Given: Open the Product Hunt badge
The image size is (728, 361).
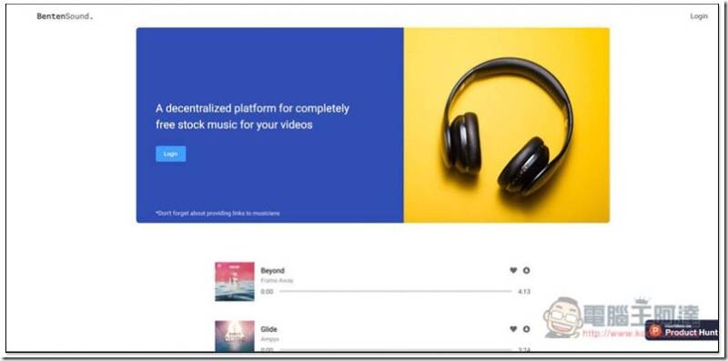Looking at the screenshot, I should click(682, 330).
